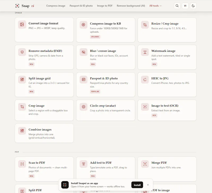Select Split PDF card title
The image size is (212, 193).
click(35, 190)
